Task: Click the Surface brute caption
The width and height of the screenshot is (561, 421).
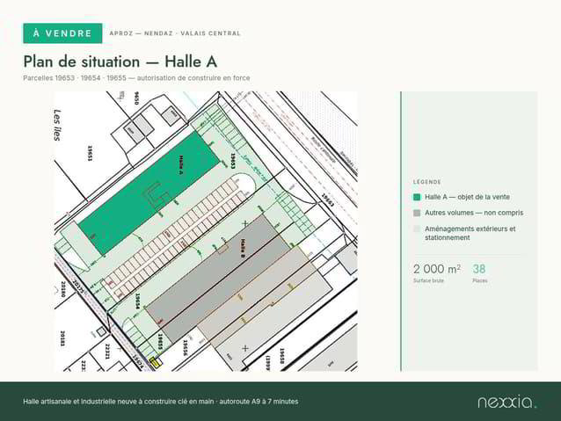Action: click(428, 280)
